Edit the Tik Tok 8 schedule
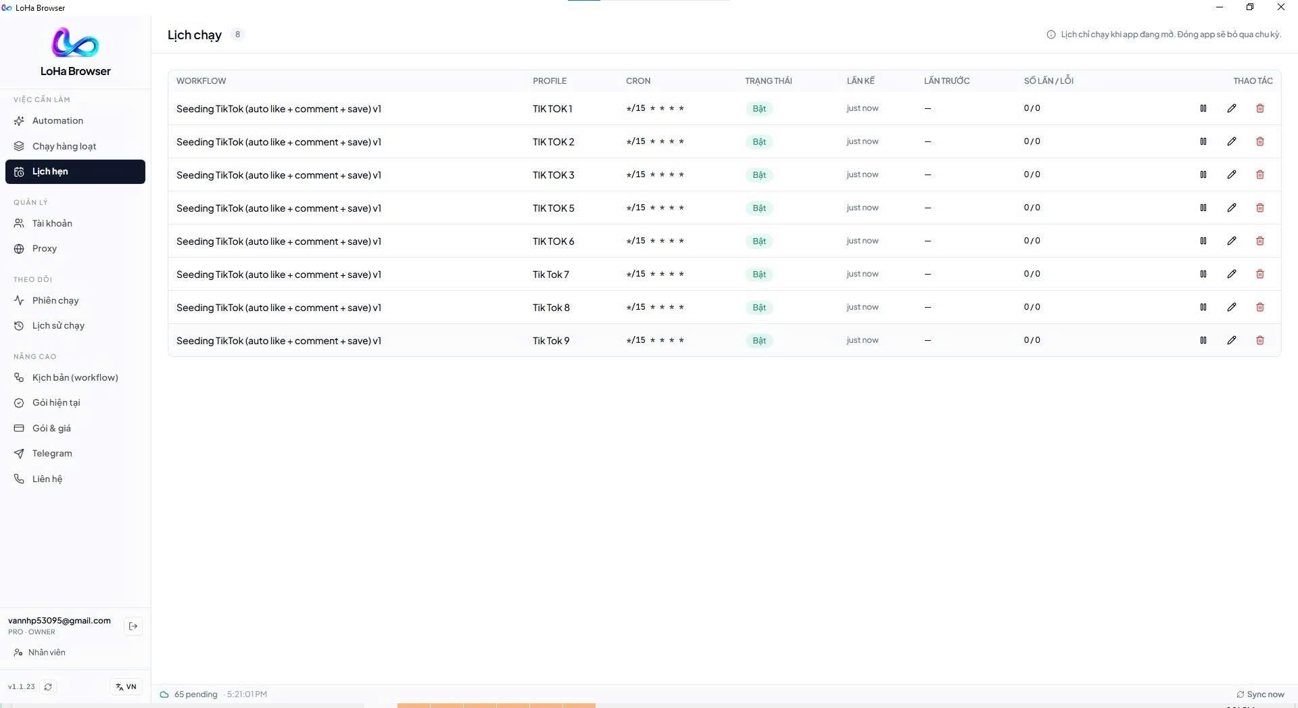The image size is (1298, 708). pyautogui.click(x=1232, y=307)
